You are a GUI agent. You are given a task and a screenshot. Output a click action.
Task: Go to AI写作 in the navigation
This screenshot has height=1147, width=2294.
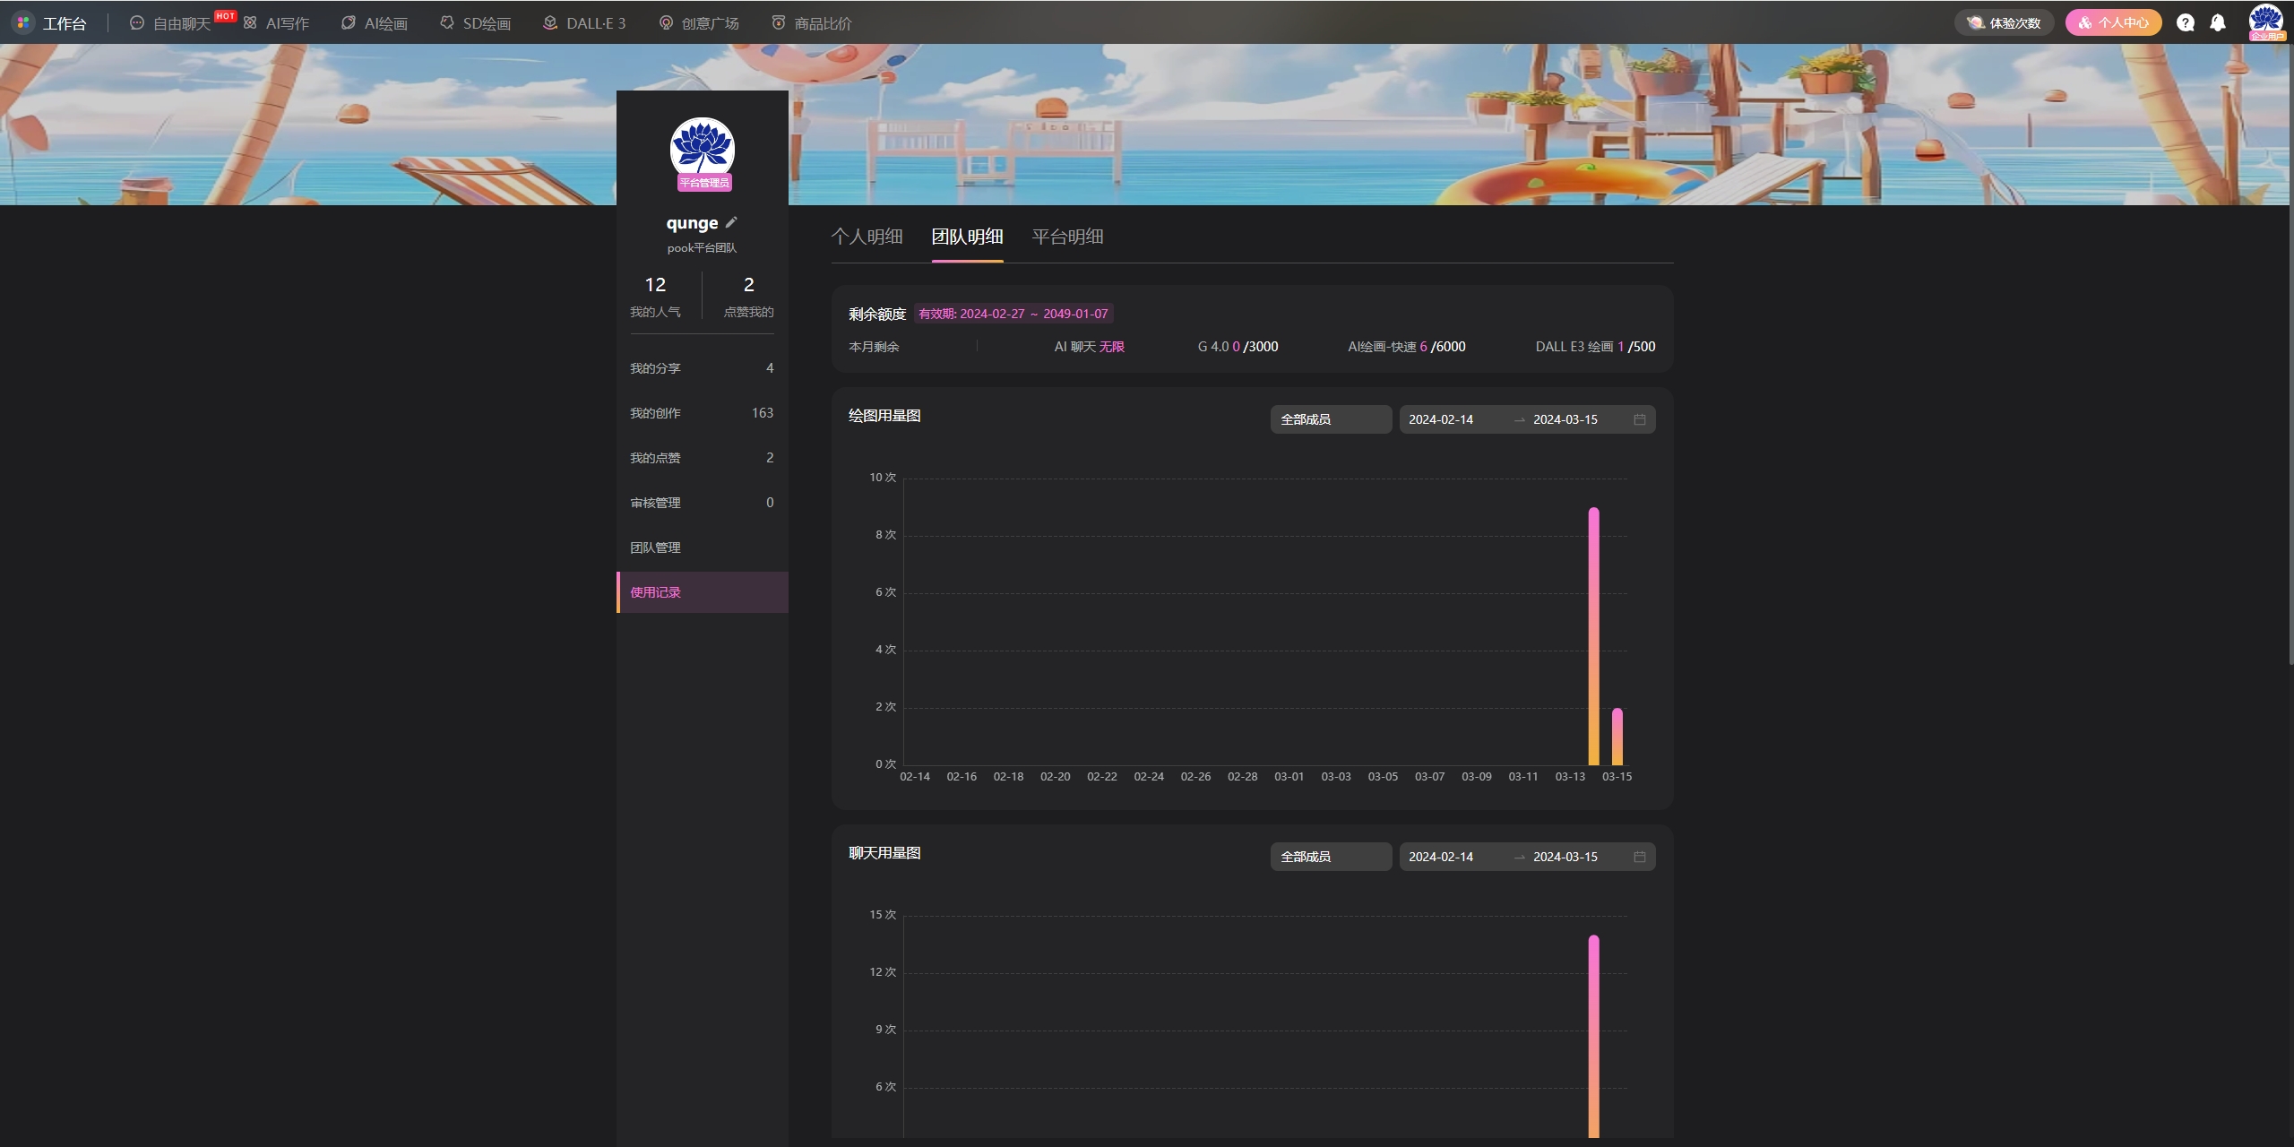288,23
